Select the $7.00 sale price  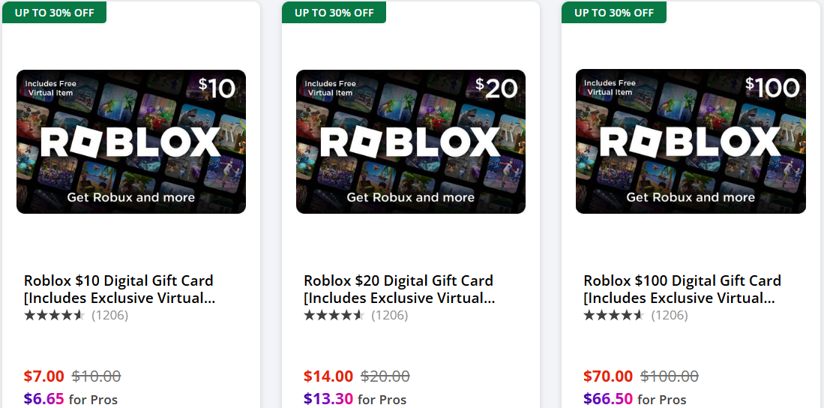pos(44,376)
